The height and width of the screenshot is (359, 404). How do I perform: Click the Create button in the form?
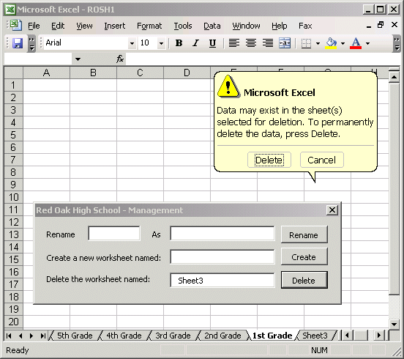(x=304, y=257)
